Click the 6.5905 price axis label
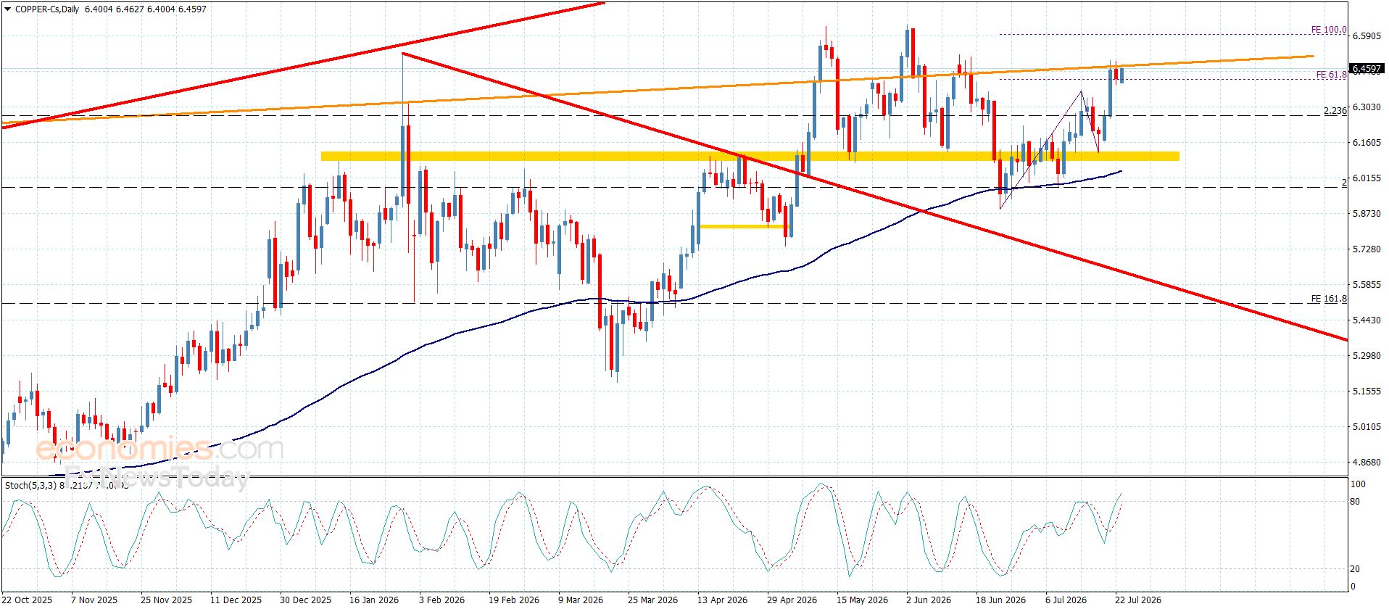Screen dimensions: 1389x609 pyautogui.click(x=1367, y=36)
